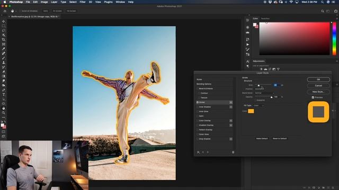Viewport: 339px width, 190px height.
Task: Enable the Inner Glow checkbox
Action: tap(198, 111)
